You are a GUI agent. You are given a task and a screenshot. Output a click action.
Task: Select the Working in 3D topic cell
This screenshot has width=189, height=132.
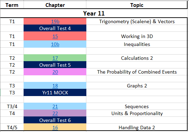(137, 36)
